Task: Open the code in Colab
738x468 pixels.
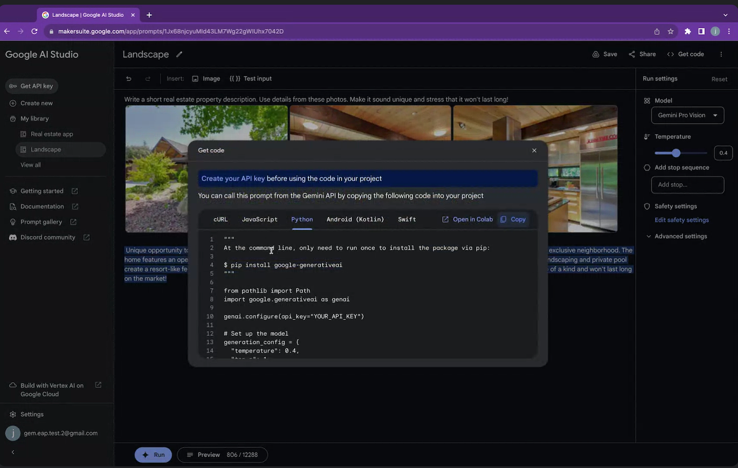Action: point(468,219)
